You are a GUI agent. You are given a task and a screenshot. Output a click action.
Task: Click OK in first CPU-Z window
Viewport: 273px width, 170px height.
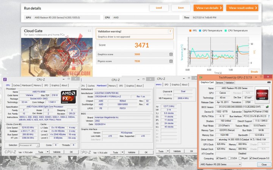[71, 152]
